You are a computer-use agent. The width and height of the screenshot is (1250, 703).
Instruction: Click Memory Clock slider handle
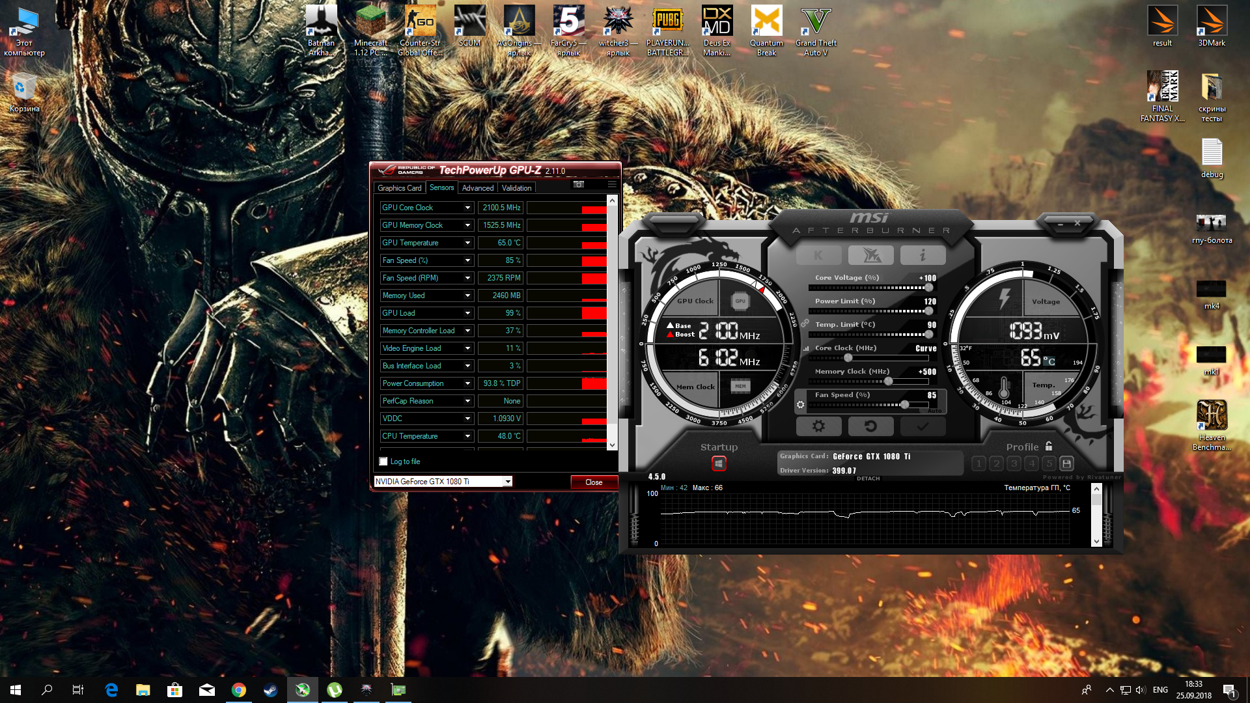[888, 381]
